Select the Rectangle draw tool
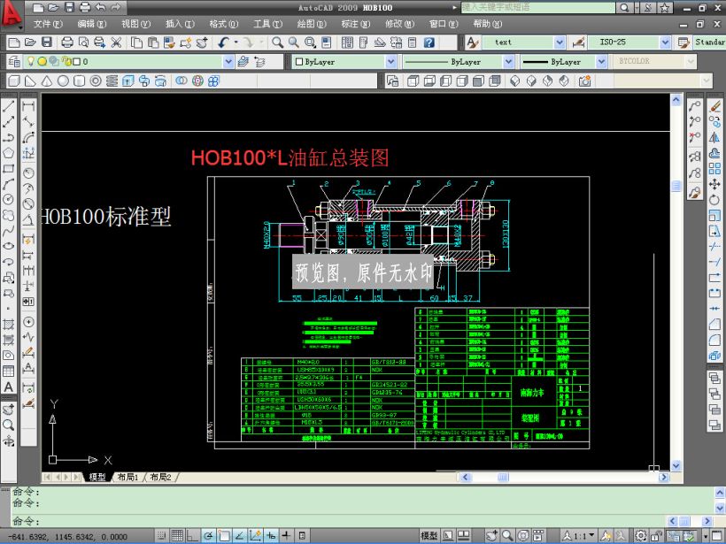 (9, 168)
